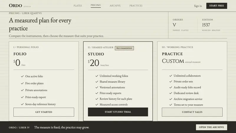
Task: Click the 'Dedicated review desk' text
Action: pos(186,93)
